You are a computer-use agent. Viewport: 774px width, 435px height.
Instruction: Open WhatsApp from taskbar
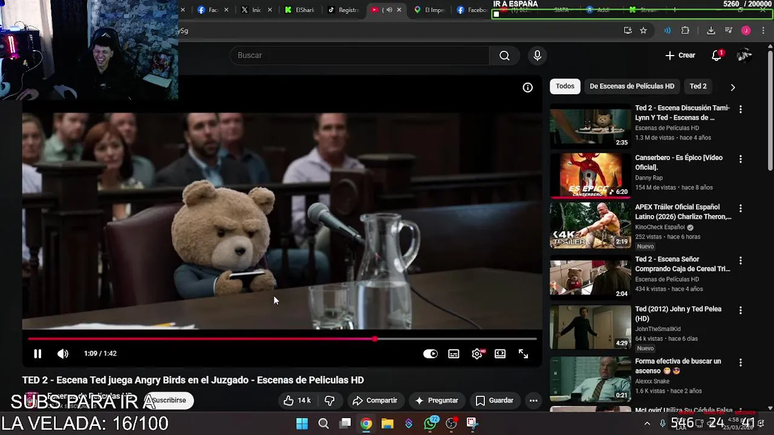point(430,424)
